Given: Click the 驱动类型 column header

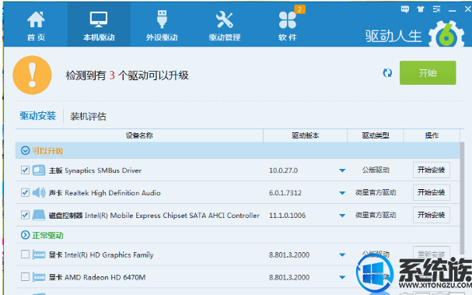Looking at the screenshot, I should coord(376,135).
